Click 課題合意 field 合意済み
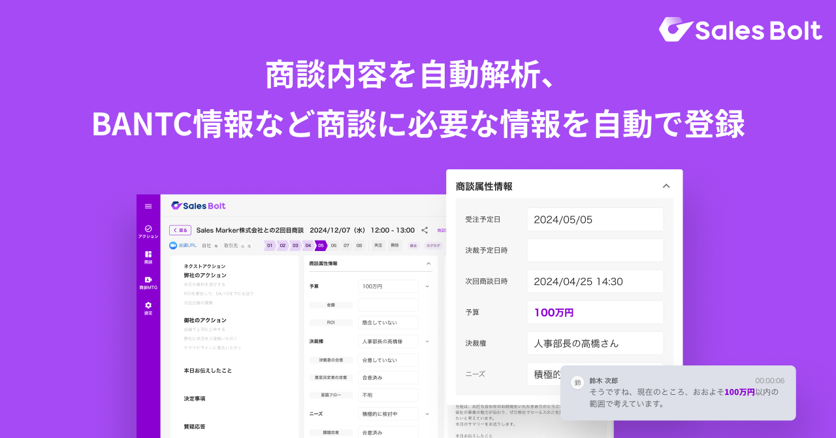Screen dimensions: 836x438 tap(388, 432)
